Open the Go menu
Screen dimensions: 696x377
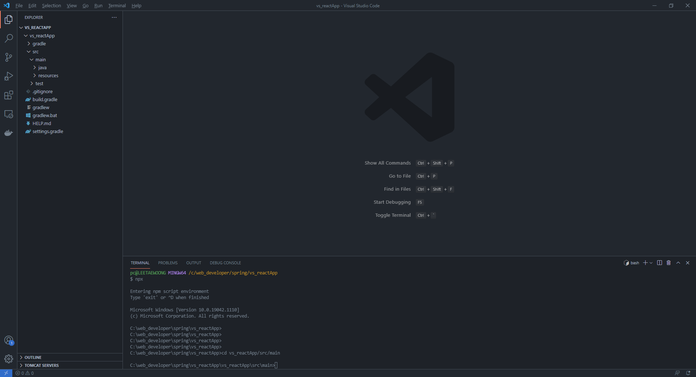[x=86, y=5]
